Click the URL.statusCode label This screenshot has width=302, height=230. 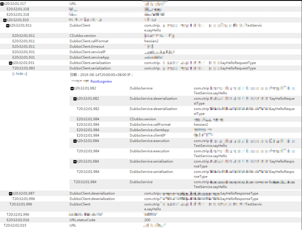point(82,220)
